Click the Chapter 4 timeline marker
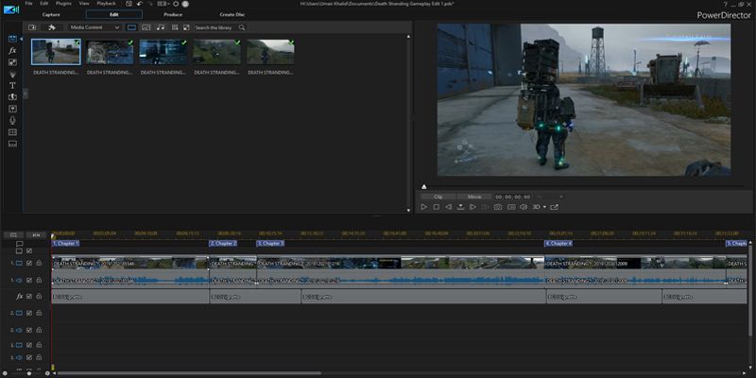756x378 pixels. pyautogui.click(x=558, y=243)
